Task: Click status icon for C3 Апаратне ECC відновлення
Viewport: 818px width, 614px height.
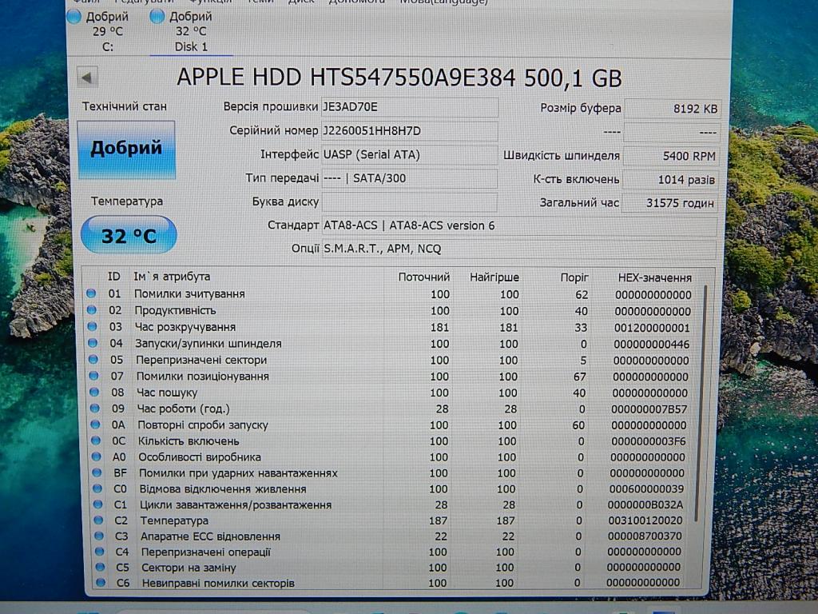Action: (97, 536)
